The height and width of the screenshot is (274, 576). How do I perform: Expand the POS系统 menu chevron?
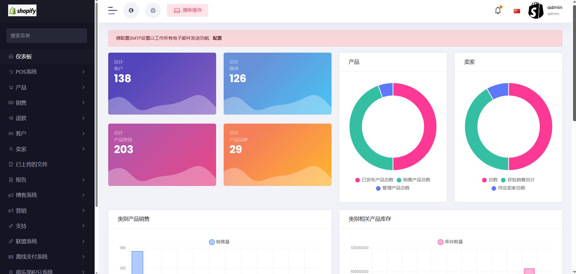[83, 72]
